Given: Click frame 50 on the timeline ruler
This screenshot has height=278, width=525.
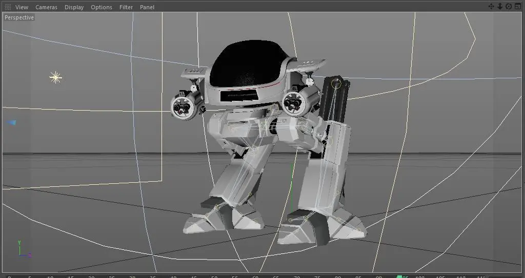Looking at the screenshot, I should pyautogui.click(x=214, y=276).
